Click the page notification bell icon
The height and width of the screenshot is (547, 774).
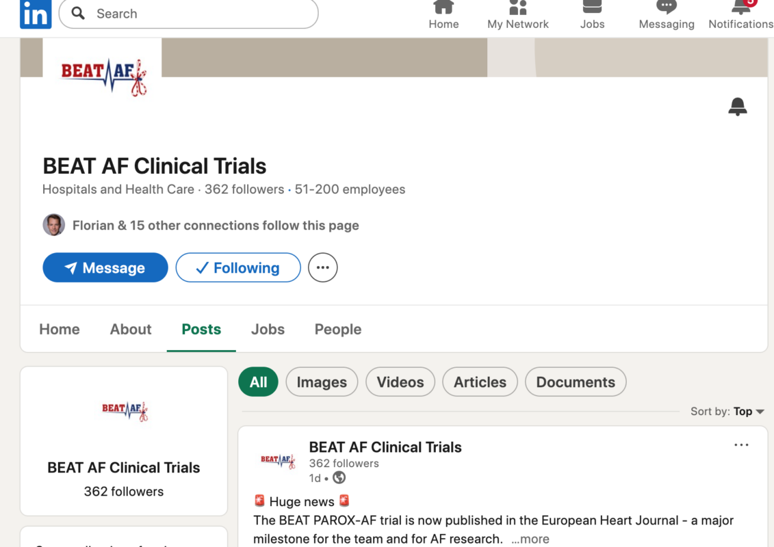click(737, 107)
